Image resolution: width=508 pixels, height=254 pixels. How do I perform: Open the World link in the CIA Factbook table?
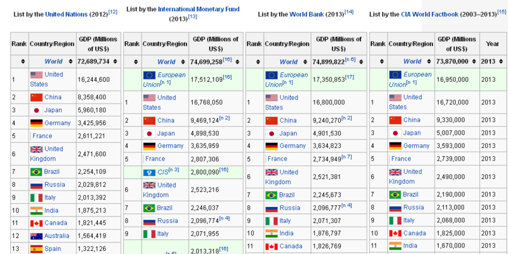[x=412, y=62]
